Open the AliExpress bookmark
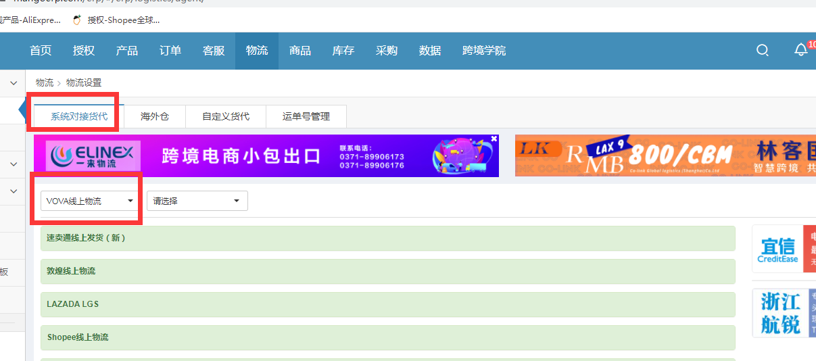The width and height of the screenshot is (816, 361). tap(30, 20)
